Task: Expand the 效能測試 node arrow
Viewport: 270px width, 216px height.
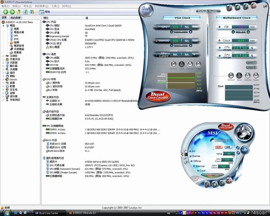Action: point(3,100)
